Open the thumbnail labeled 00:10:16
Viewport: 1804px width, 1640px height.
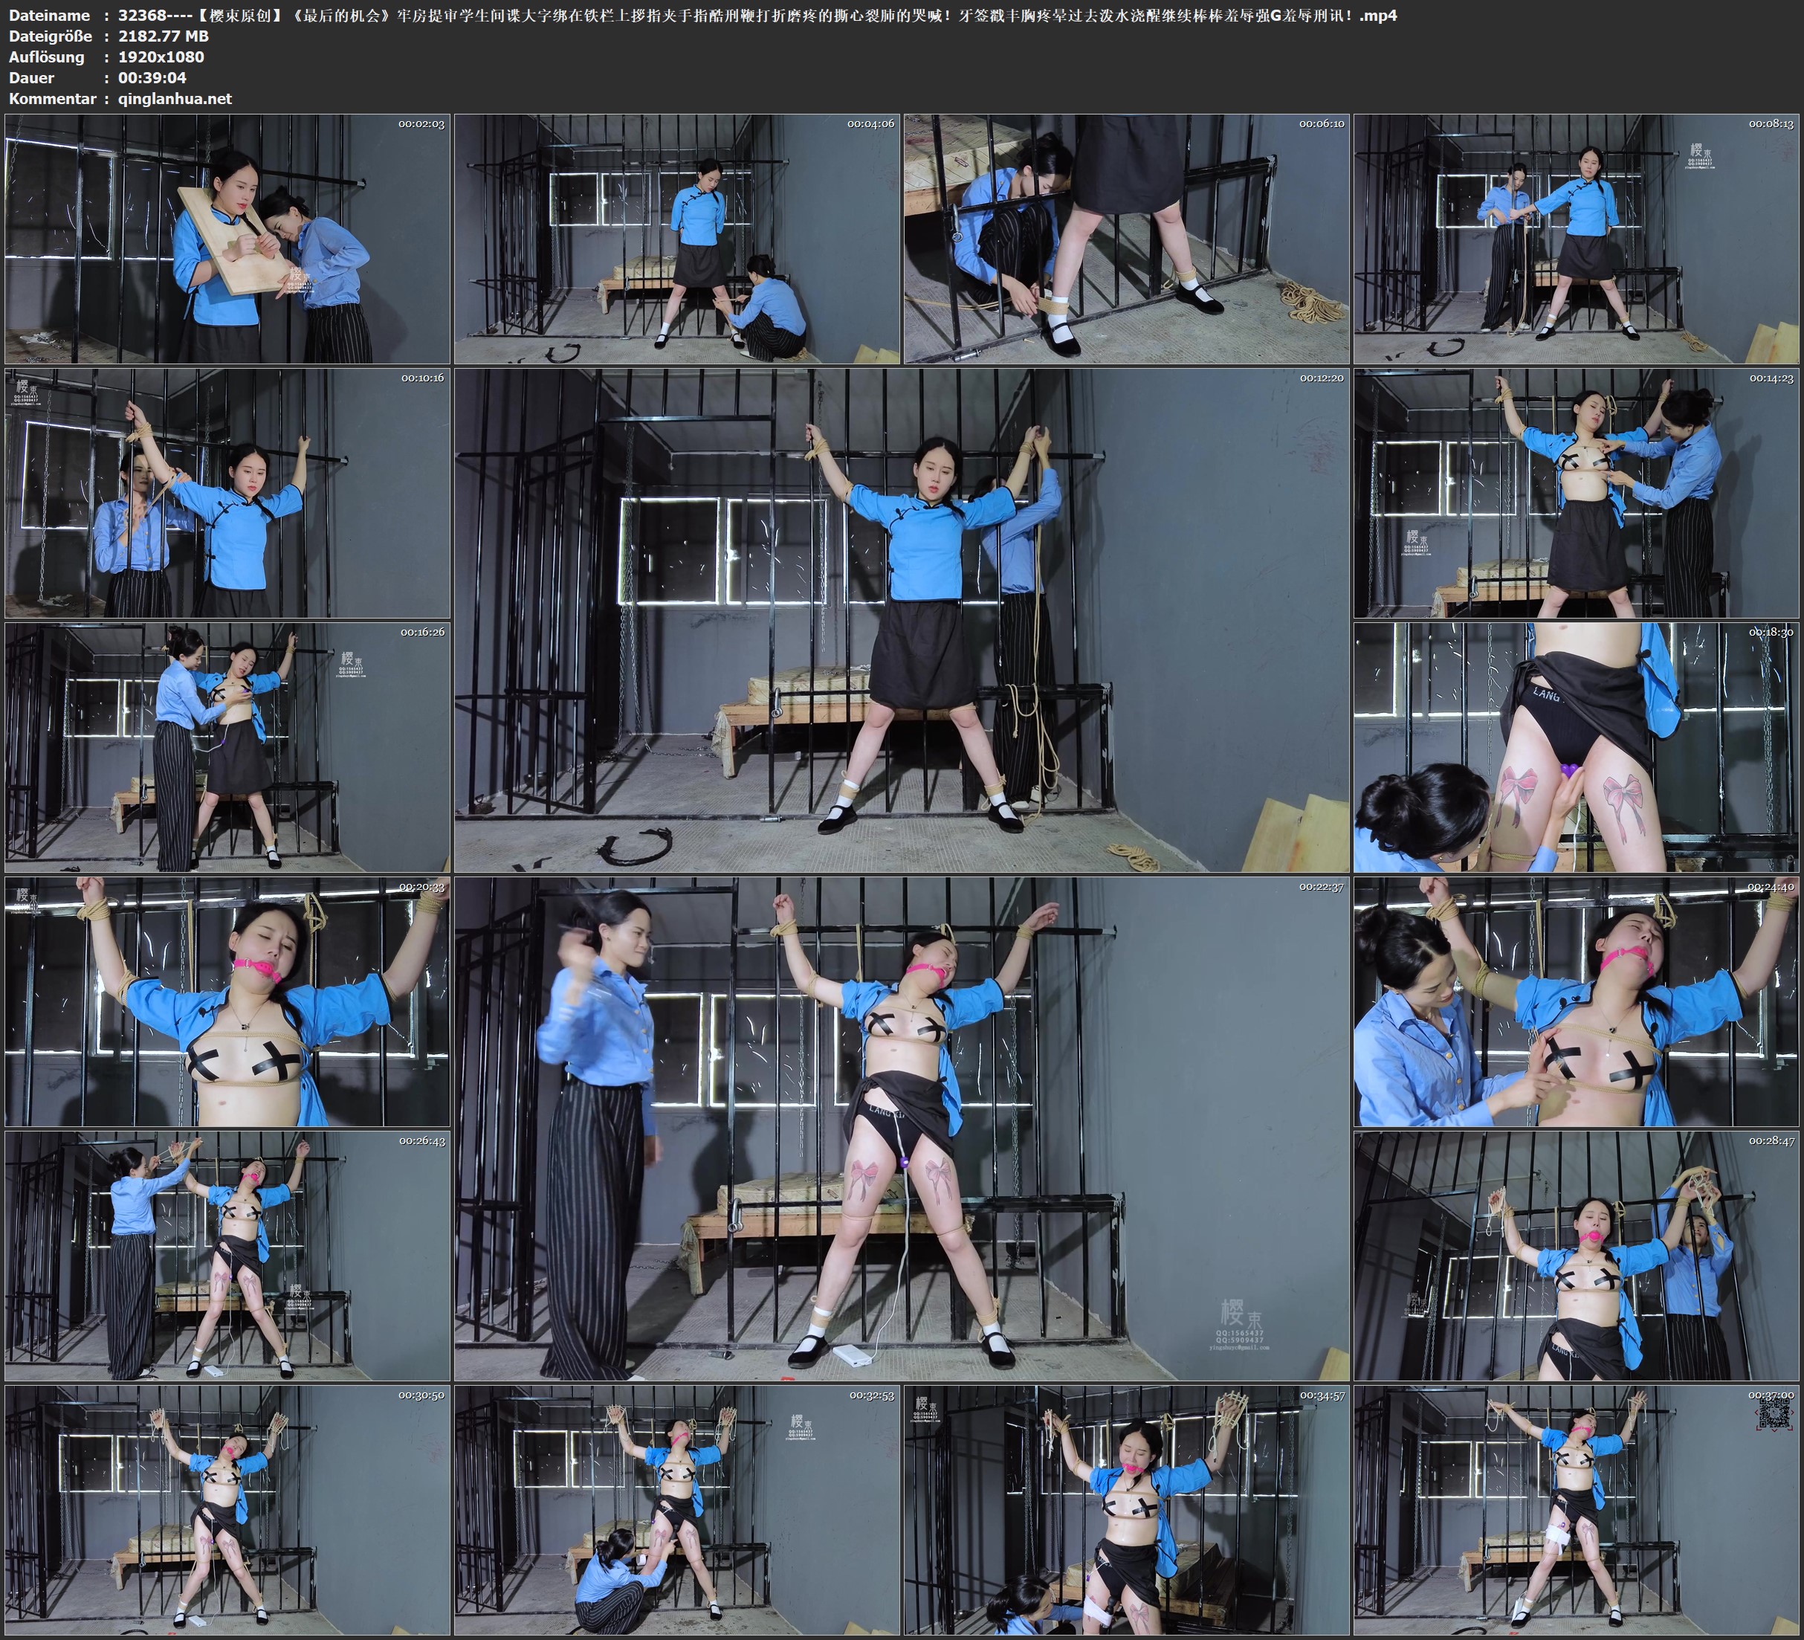click(227, 492)
